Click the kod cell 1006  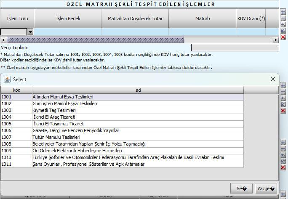(16, 130)
